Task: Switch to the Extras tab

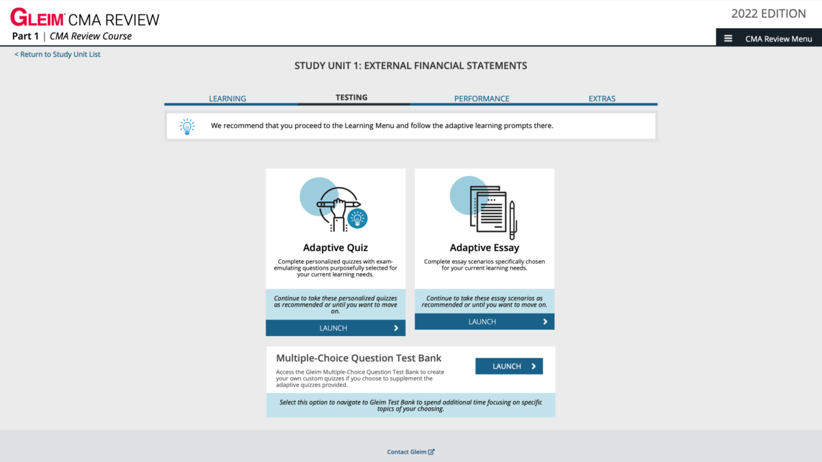Action: [x=601, y=99]
